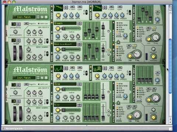Click Mod B curve display on upper Malström
This screenshot has width=177, height=132.
pos(97,8)
